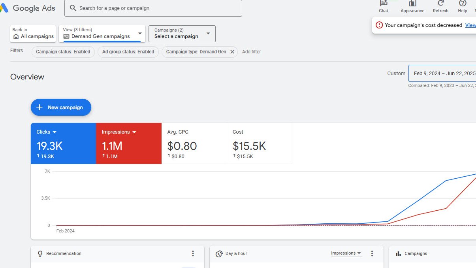
Task: Select the blue Clicks metric card
Action: pyautogui.click(x=63, y=143)
